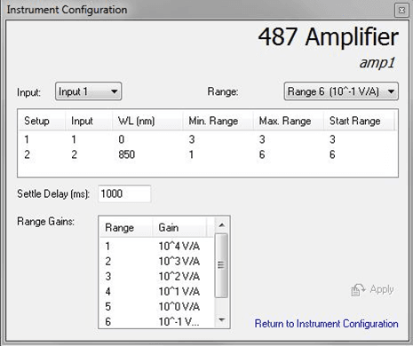Click the Settle Delay input field
The width and height of the screenshot is (413, 346).
tap(124, 193)
